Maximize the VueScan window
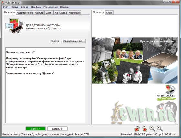181x138 pixels. coord(169,2)
